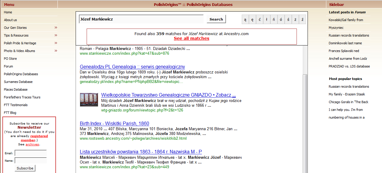The image size is (382, 173).
Task: Click the Search button
Action: click(216, 19)
